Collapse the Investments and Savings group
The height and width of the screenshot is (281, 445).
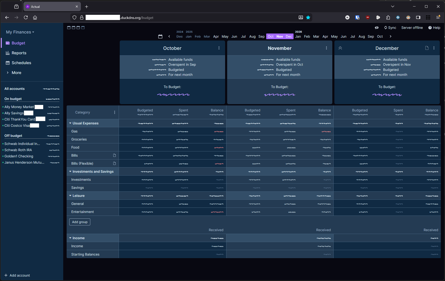click(x=70, y=171)
